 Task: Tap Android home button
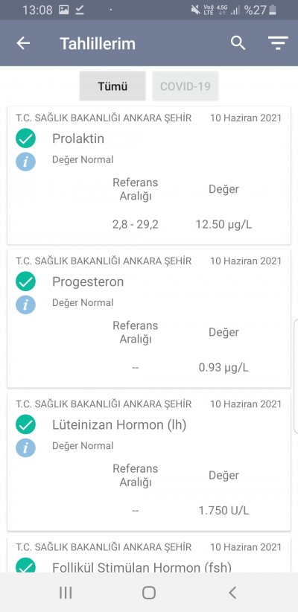[x=149, y=593]
